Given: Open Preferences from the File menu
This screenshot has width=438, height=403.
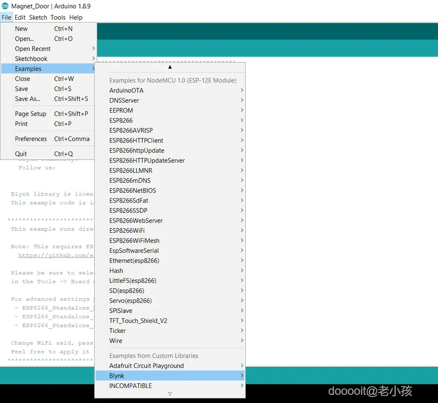Looking at the screenshot, I should 48,139.
